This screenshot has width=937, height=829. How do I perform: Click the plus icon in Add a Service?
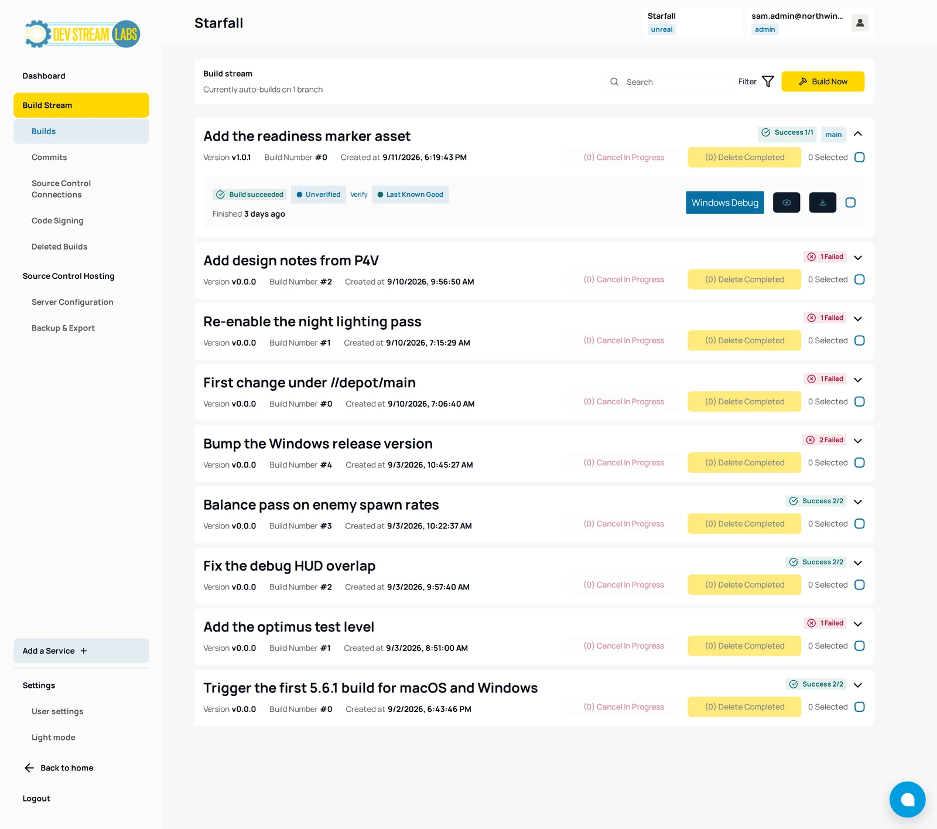84,651
